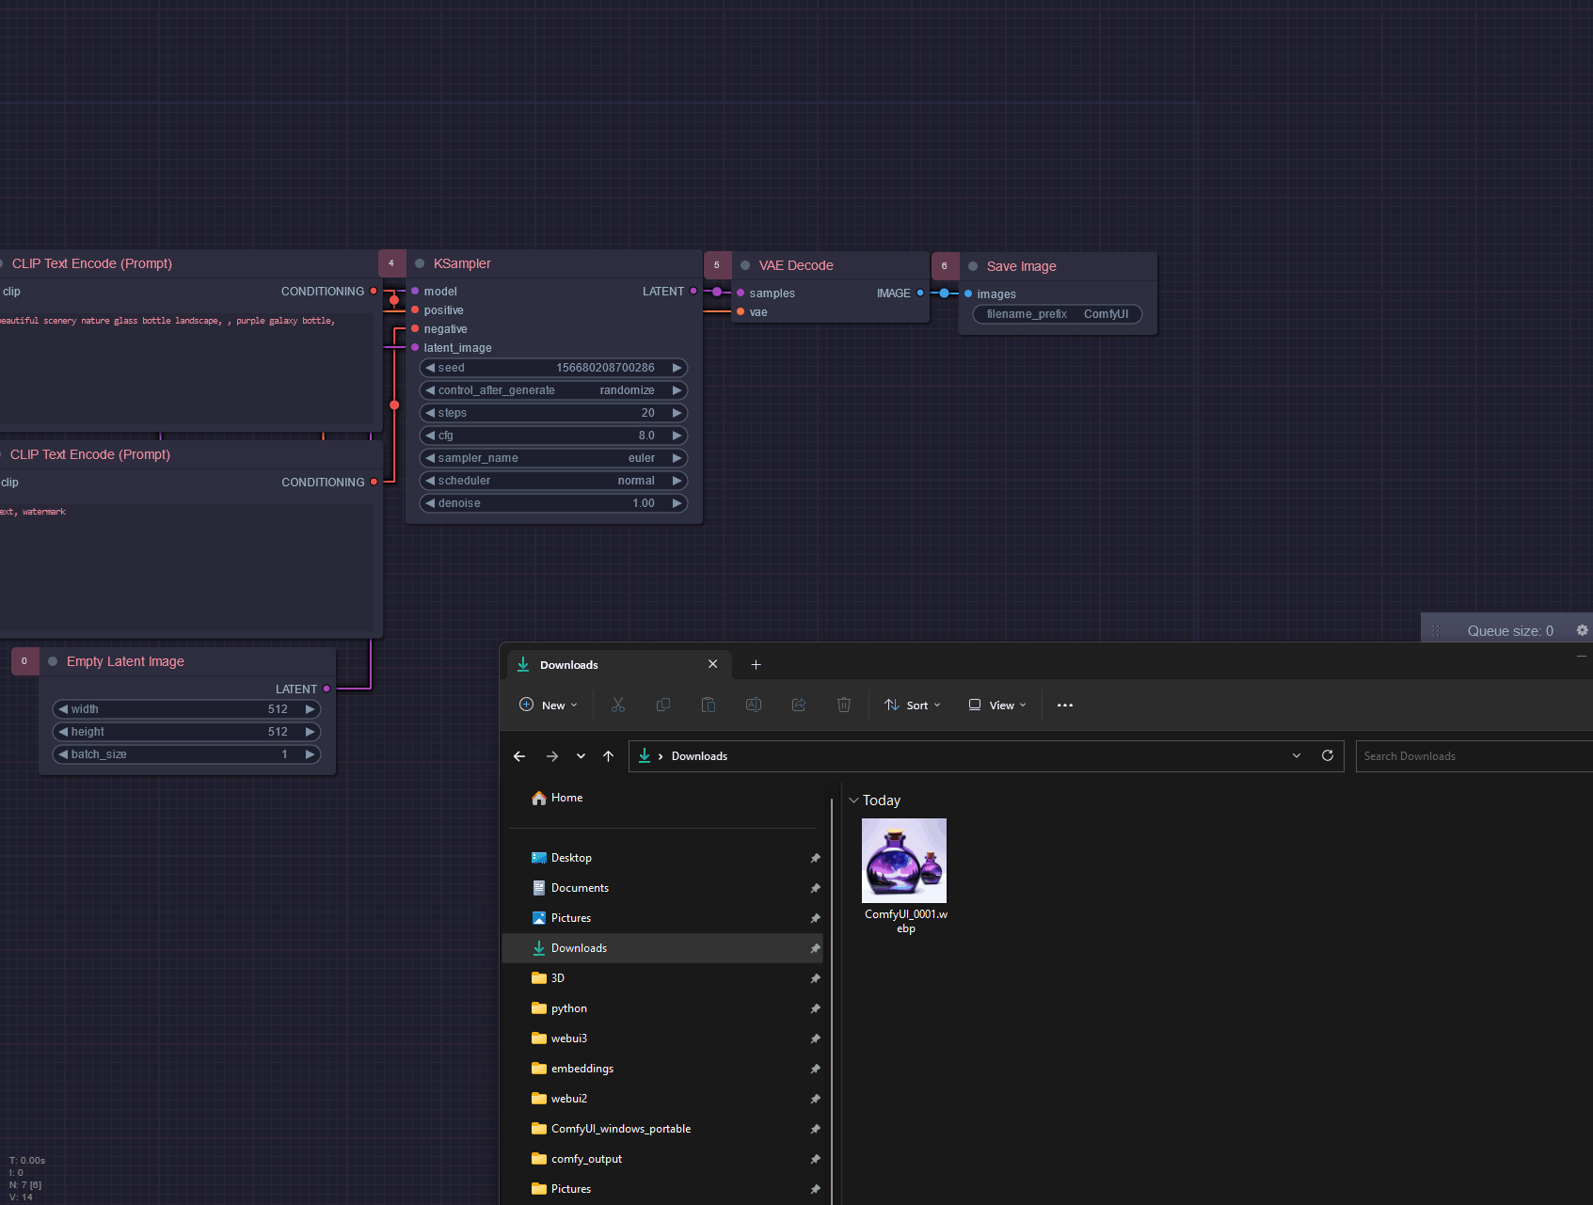Increase the cfg value with the right arrow
The height and width of the screenshot is (1205, 1593).
[x=677, y=436]
